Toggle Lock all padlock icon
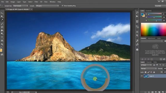 (154, 72)
